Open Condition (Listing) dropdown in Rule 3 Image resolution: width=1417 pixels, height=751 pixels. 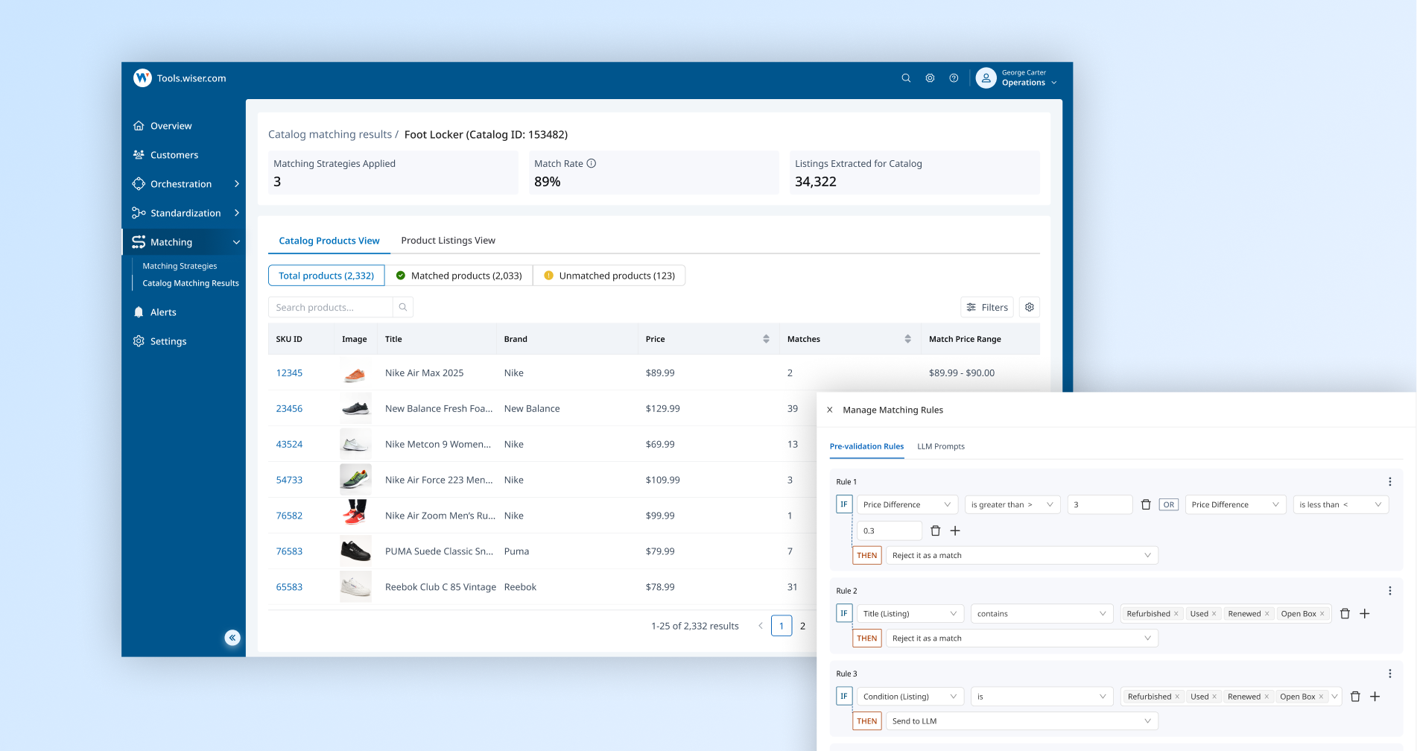pyautogui.click(x=910, y=697)
